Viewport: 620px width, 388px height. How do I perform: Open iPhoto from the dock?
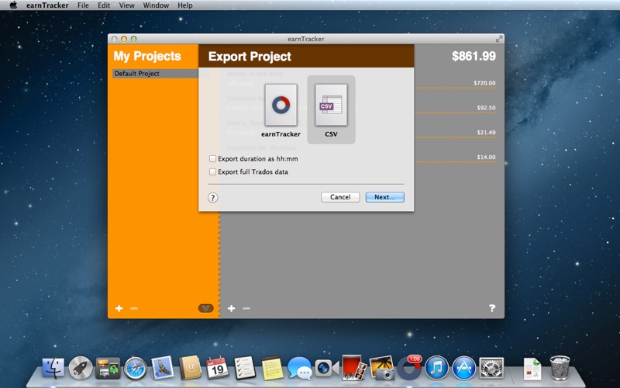tap(381, 368)
